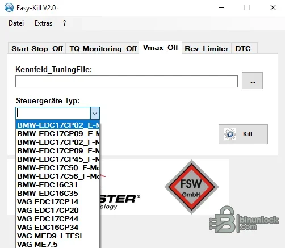This screenshot has height=248, width=285.
Task: Pick VAG MED9.1 TFSI from list
Action: (x=58, y=236)
